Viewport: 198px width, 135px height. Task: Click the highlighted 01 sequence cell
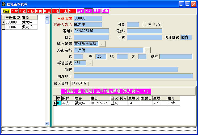click(59, 103)
